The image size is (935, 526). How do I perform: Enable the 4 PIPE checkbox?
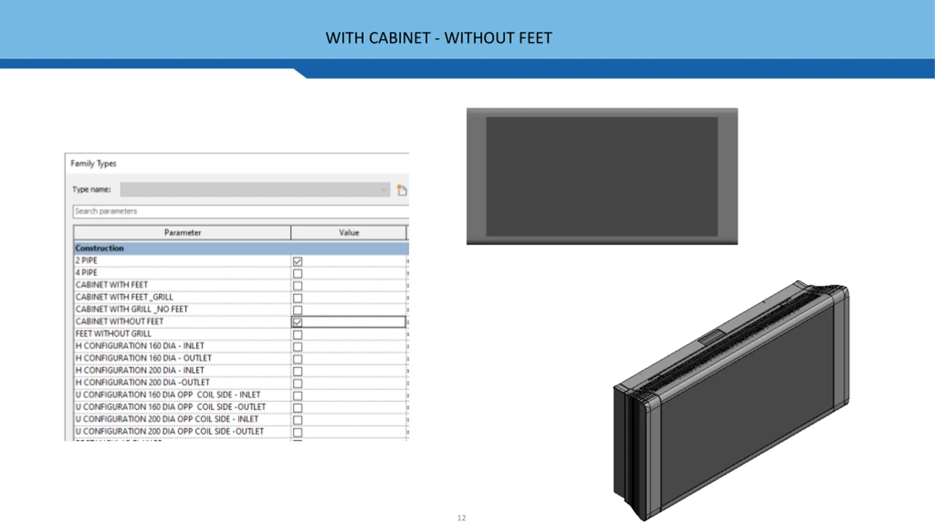[x=298, y=274]
